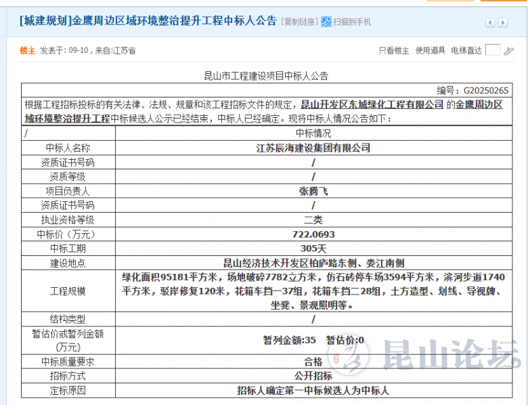Screen dimensions: 528x405
Task: Click the floor jump icon beside input box
Action: (509, 50)
